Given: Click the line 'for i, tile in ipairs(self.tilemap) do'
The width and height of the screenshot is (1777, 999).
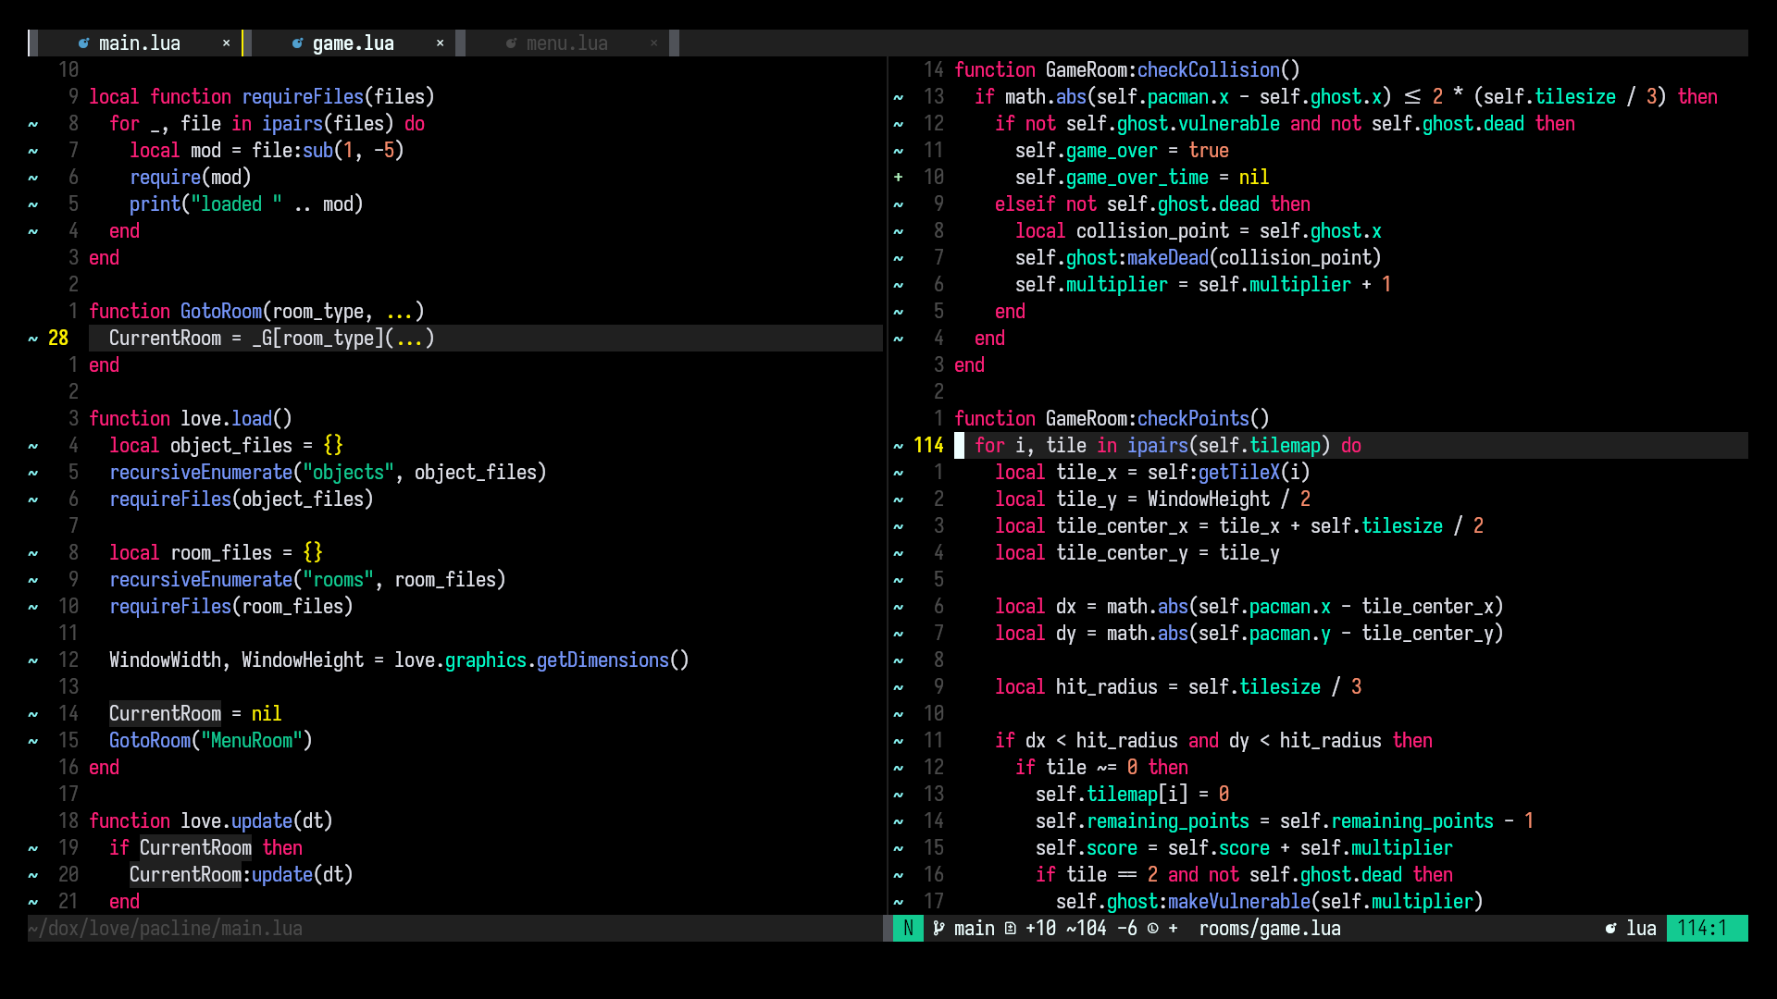Looking at the screenshot, I should tap(1168, 446).
